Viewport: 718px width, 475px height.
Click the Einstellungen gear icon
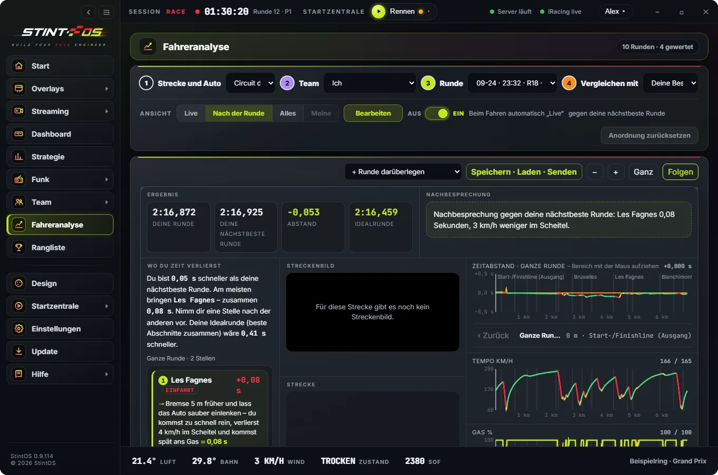(19, 329)
